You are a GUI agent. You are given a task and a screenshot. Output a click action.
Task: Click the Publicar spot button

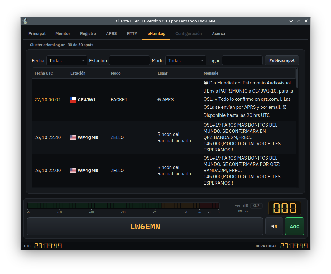[282, 60]
